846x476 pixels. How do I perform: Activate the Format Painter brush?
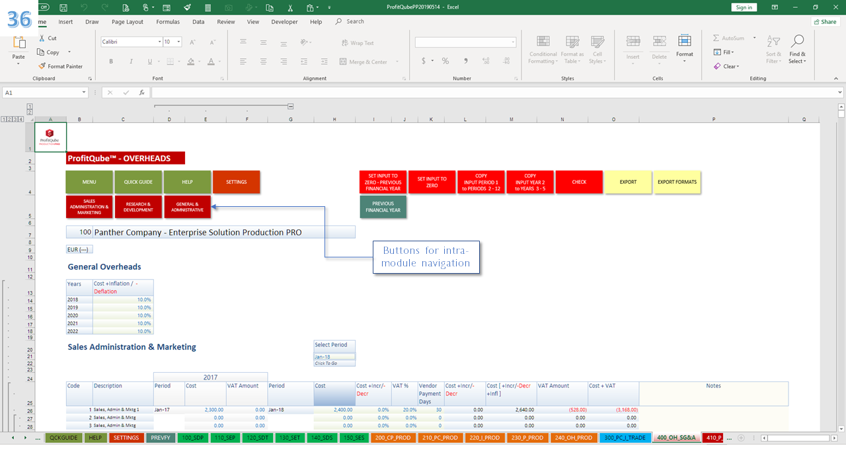[61, 66]
